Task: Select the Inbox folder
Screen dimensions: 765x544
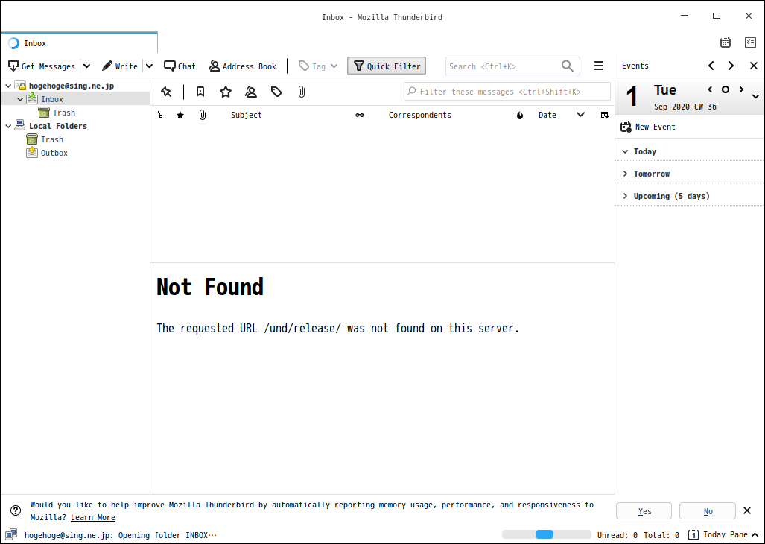Action: [51, 99]
